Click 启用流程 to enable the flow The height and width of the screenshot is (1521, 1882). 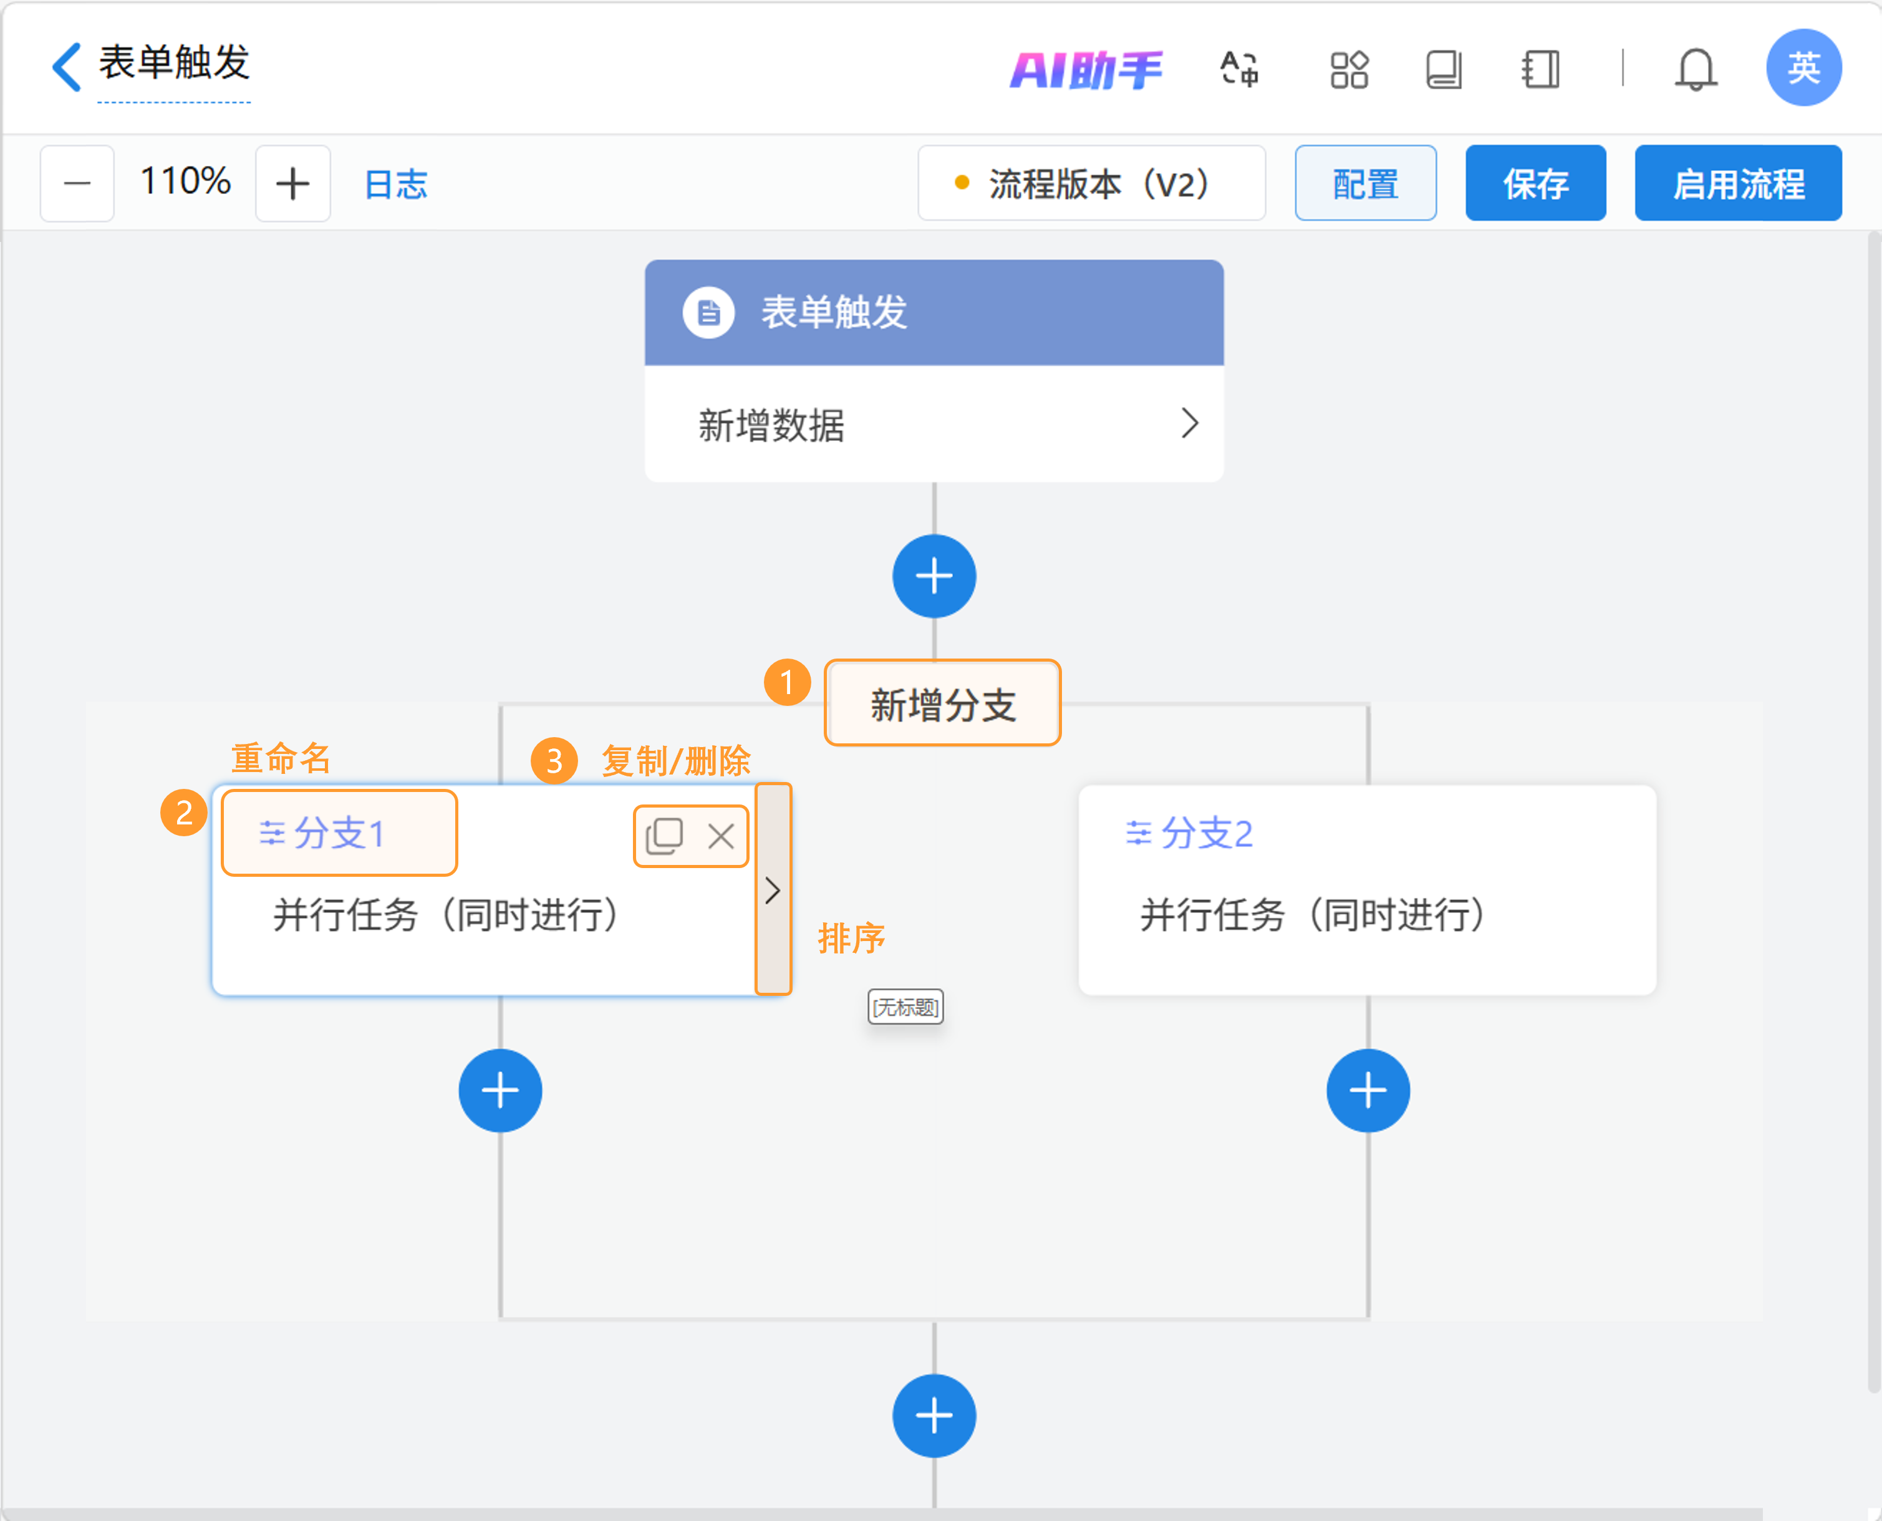(1737, 183)
